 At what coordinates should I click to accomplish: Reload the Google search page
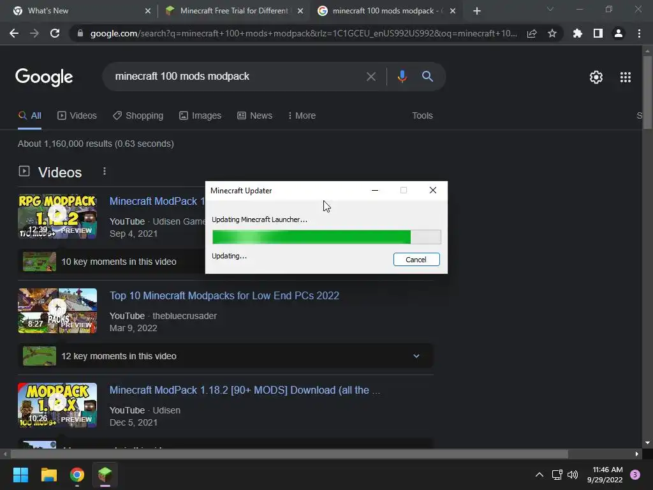pyautogui.click(x=55, y=33)
